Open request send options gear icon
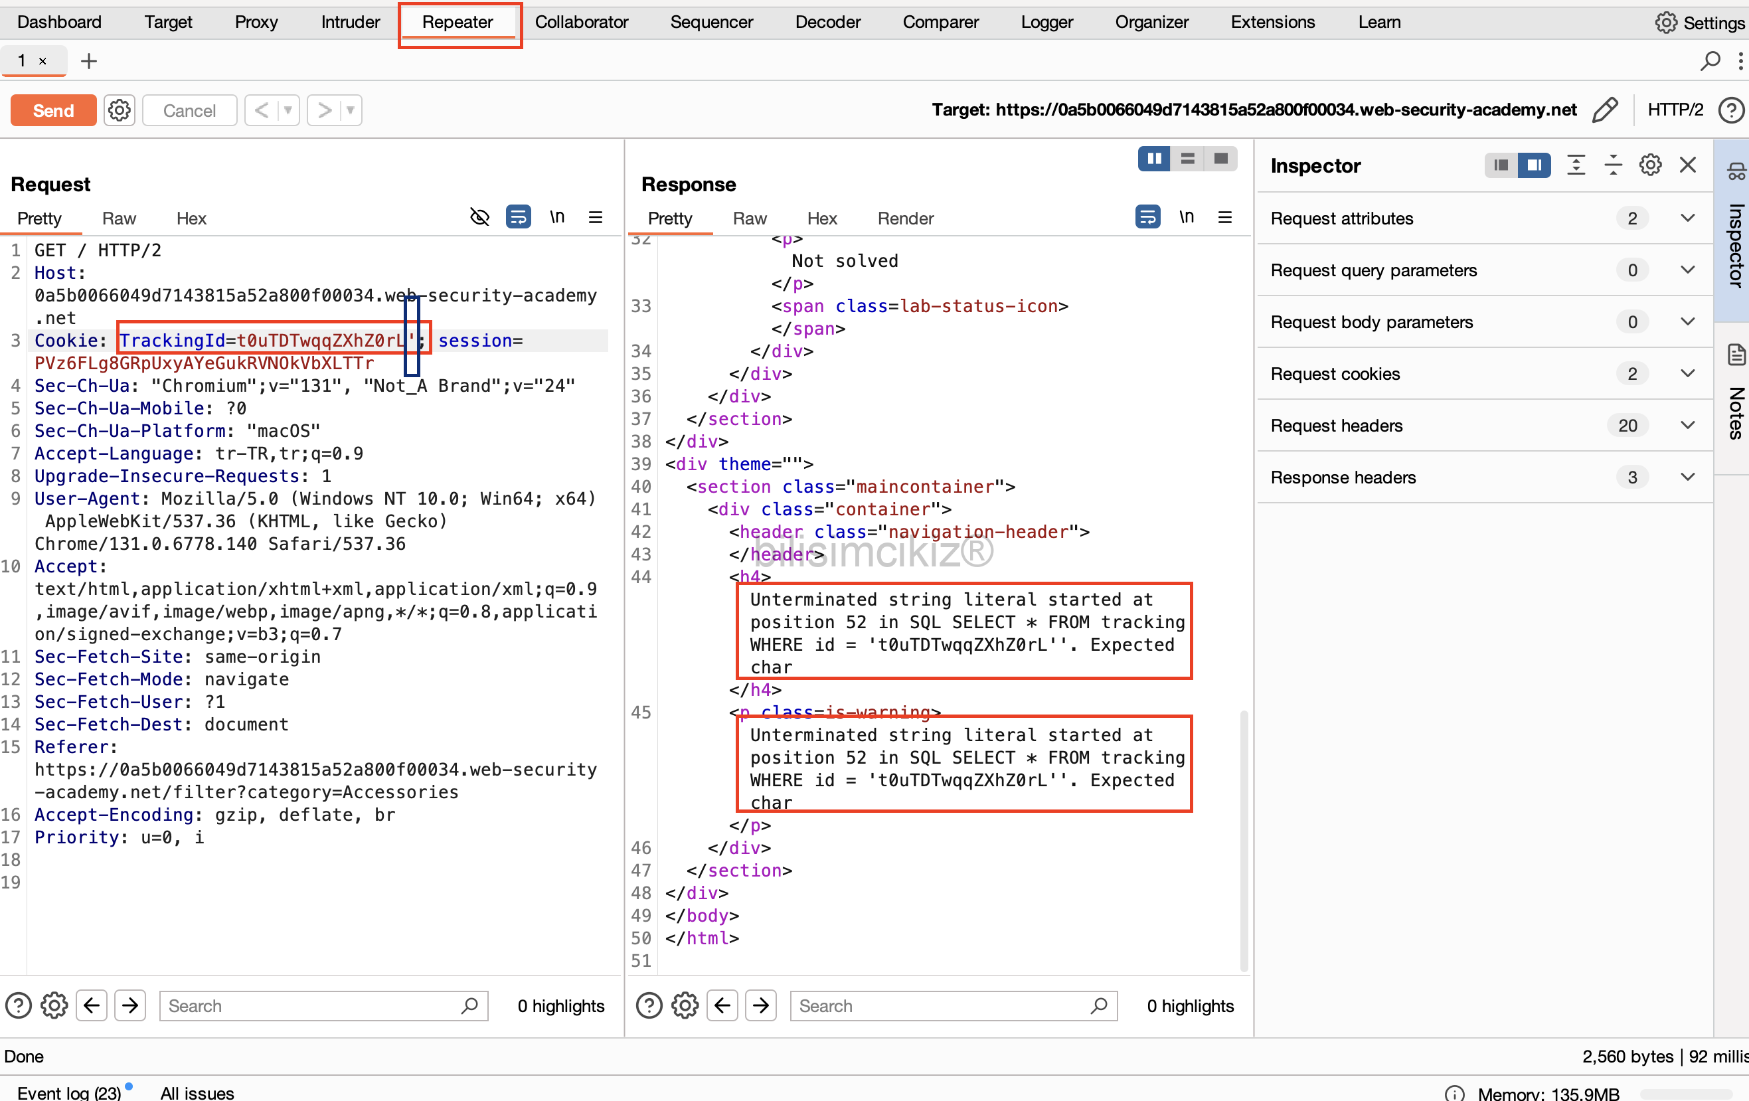This screenshot has height=1101, width=1749. pyautogui.click(x=119, y=110)
